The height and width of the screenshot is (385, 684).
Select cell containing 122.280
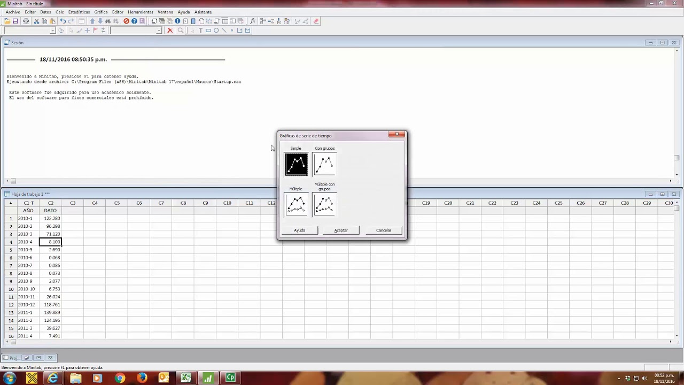click(50, 218)
